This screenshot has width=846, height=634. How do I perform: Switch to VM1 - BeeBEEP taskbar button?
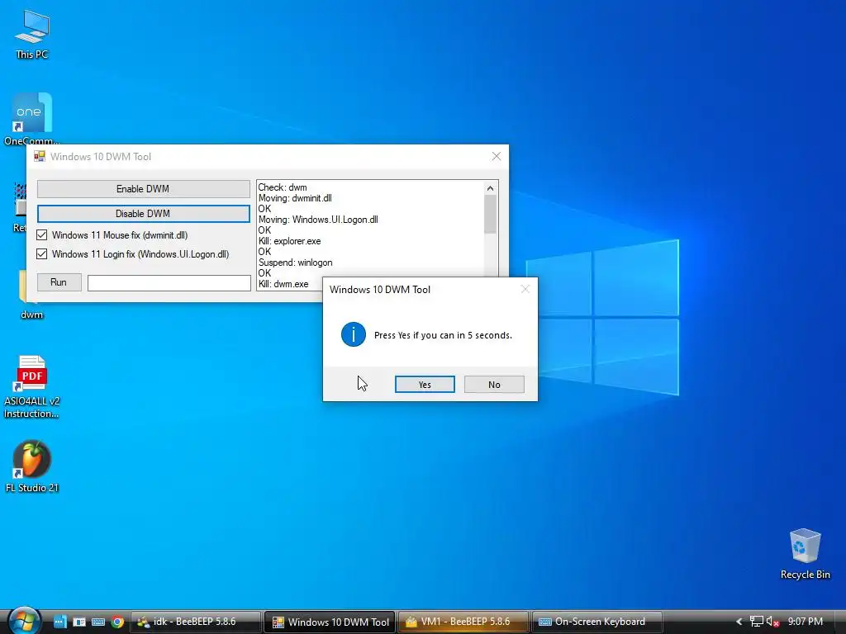click(x=463, y=622)
